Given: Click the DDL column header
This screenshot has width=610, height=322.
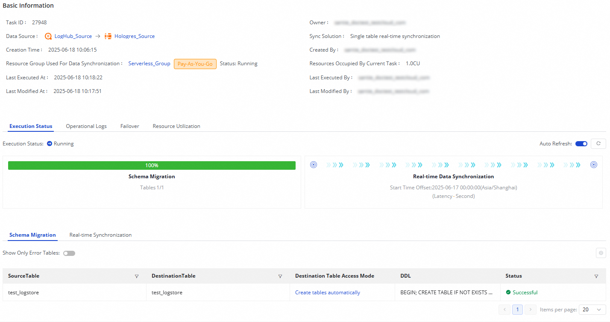Looking at the screenshot, I should click(x=405, y=276).
